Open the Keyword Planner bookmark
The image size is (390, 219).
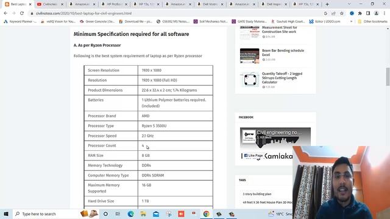(20, 22)
